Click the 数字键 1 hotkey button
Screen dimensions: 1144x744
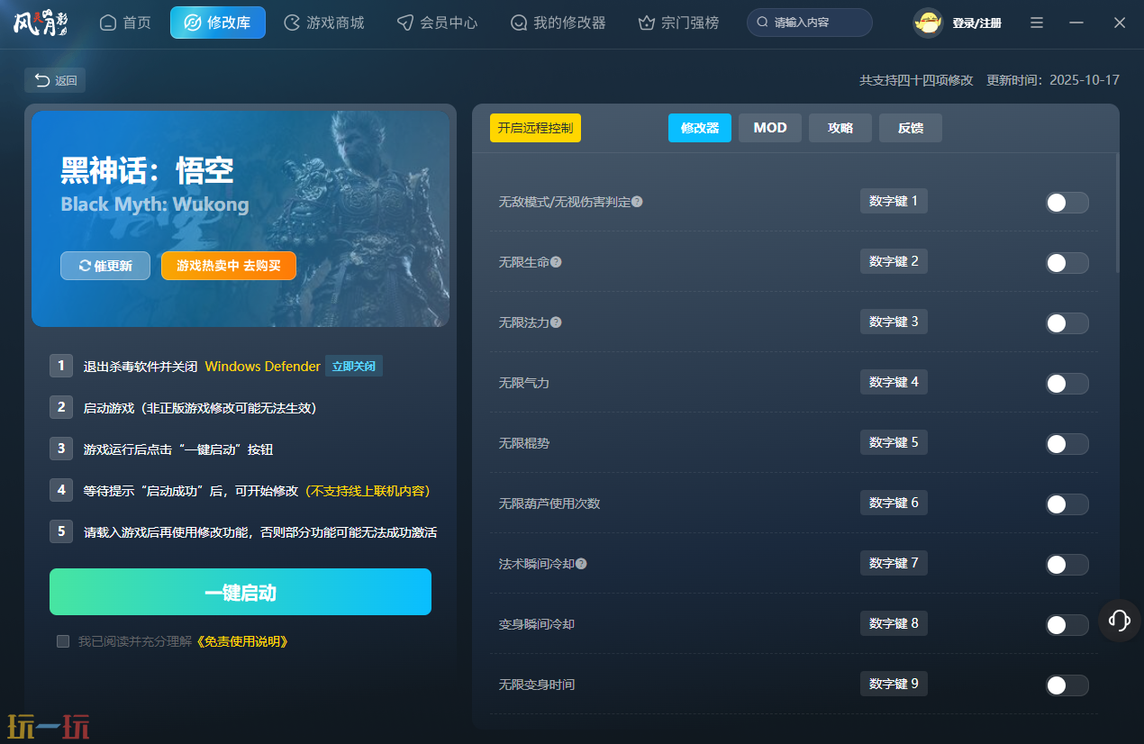point(894,201)
